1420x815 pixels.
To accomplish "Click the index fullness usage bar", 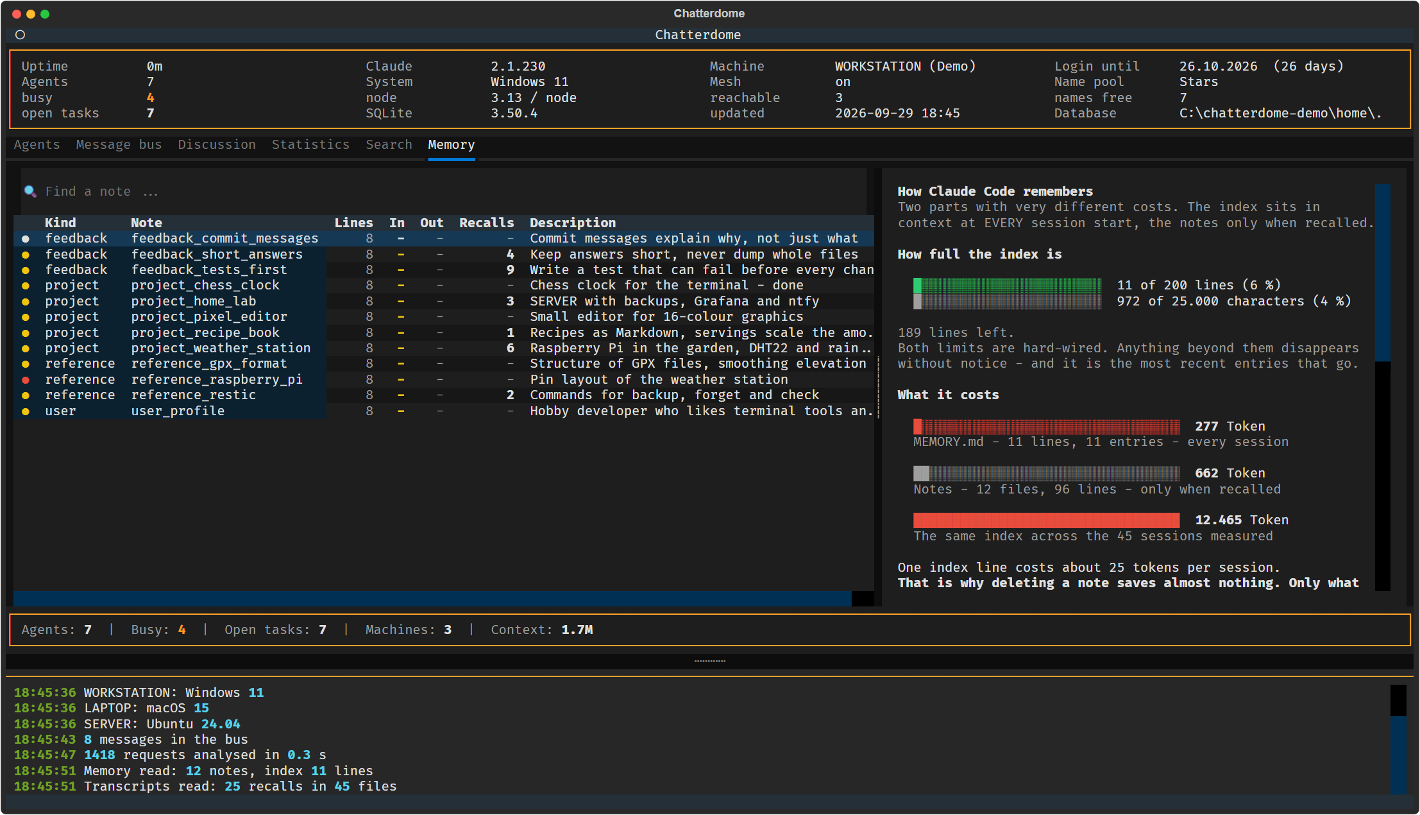I will coord(1008,294).
